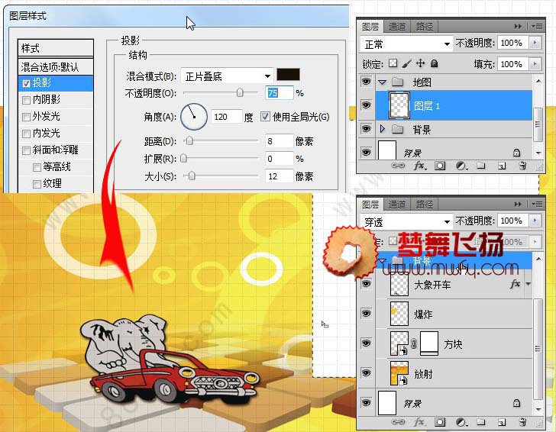Open fx layer style menu in bottom panel
556x432 pixels.
(420, 422)
